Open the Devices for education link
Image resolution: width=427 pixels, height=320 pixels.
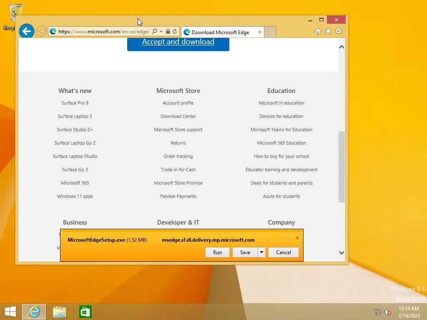pos(281,116)
